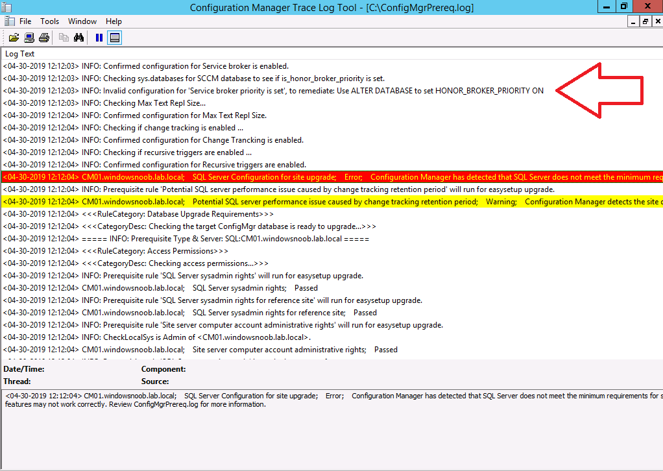Toggle the Show/Hide Details pane icon
The image size is (663, 471).
point(115,38)
